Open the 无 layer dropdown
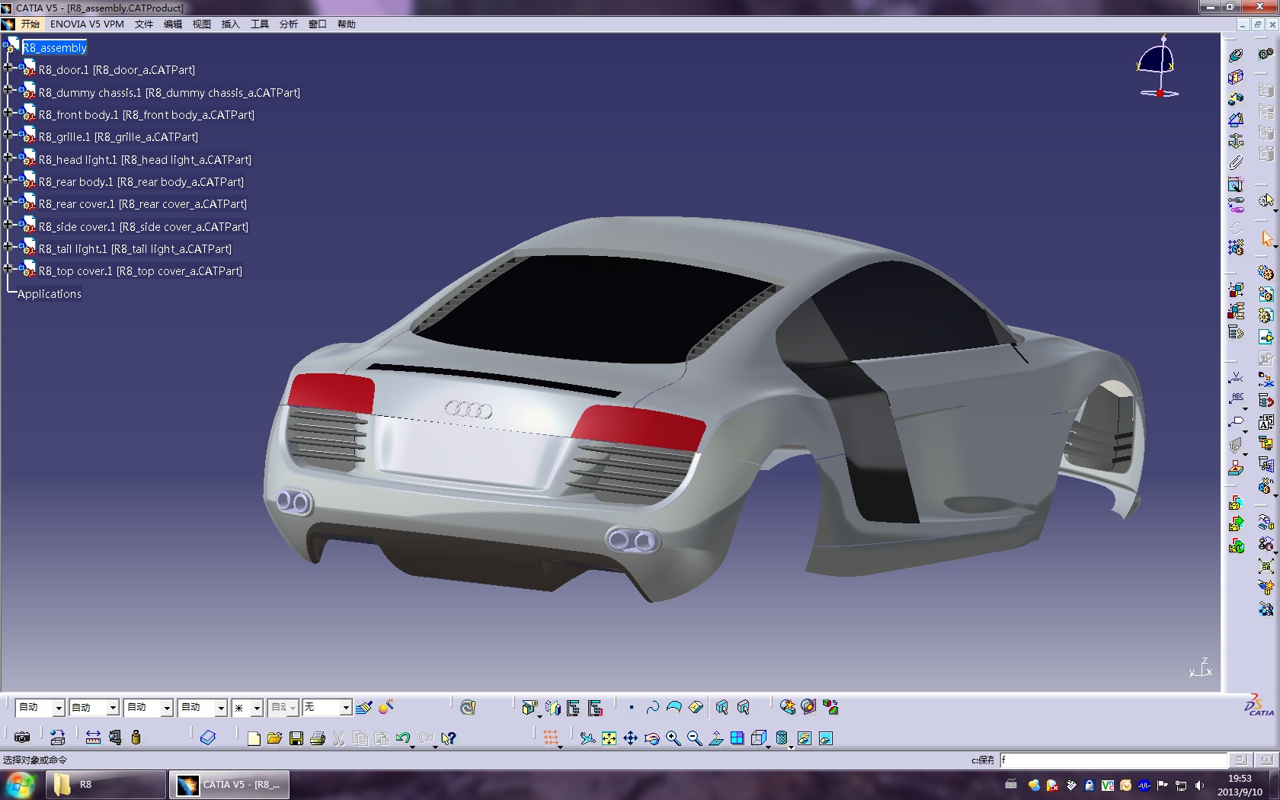This screenshot has width=1280, height=800. (345, 708)
